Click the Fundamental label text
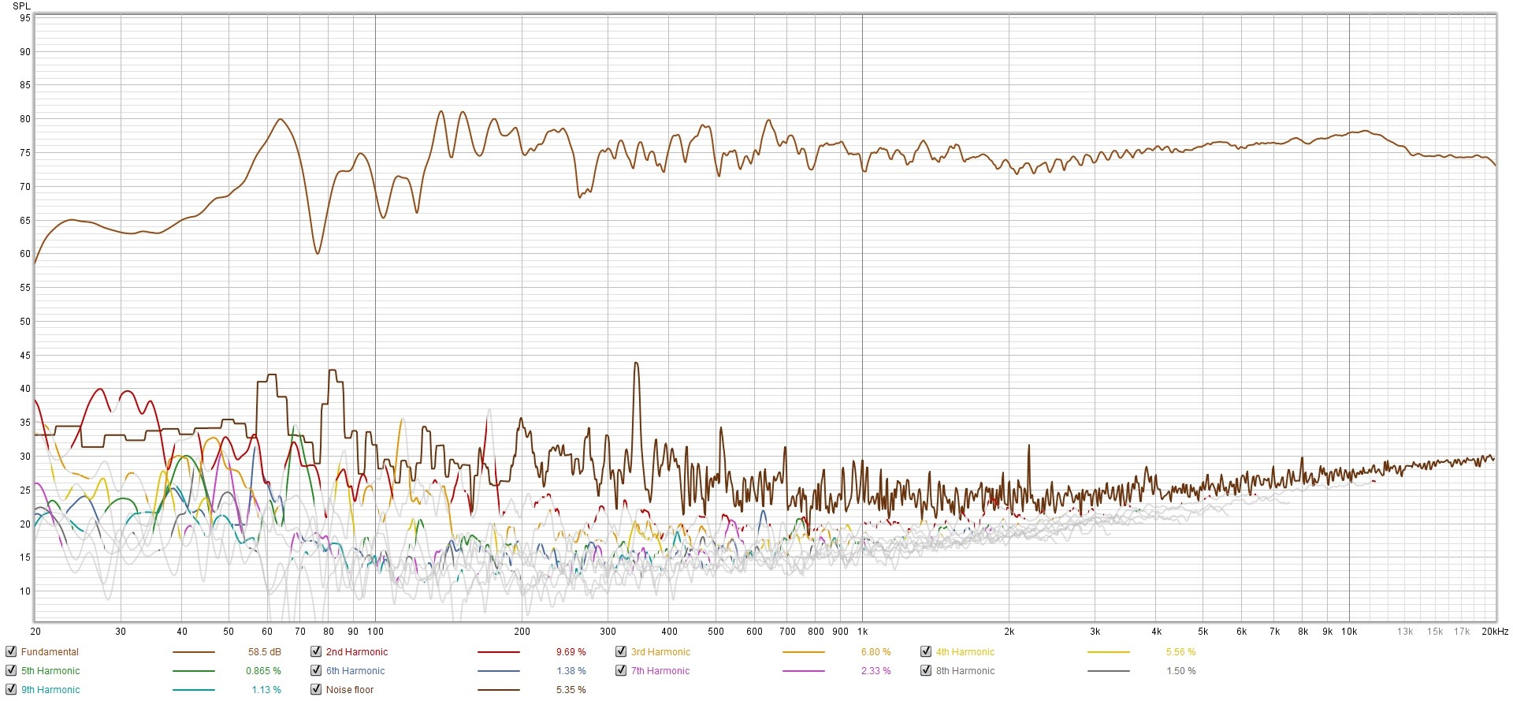1513x701 pixels. tap(50, 652)
